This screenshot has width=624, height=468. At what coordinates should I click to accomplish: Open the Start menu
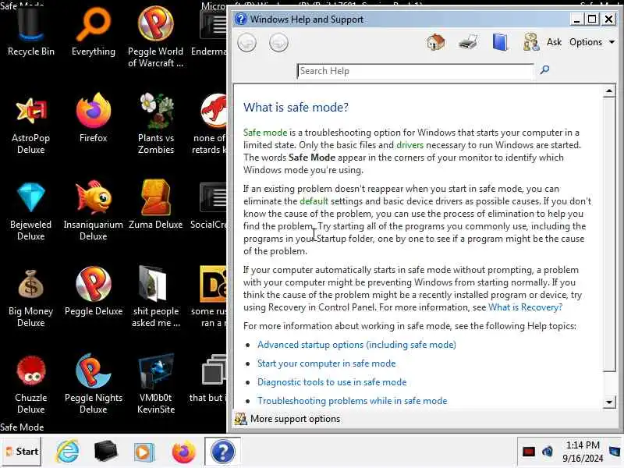click(x=22, y=452)
